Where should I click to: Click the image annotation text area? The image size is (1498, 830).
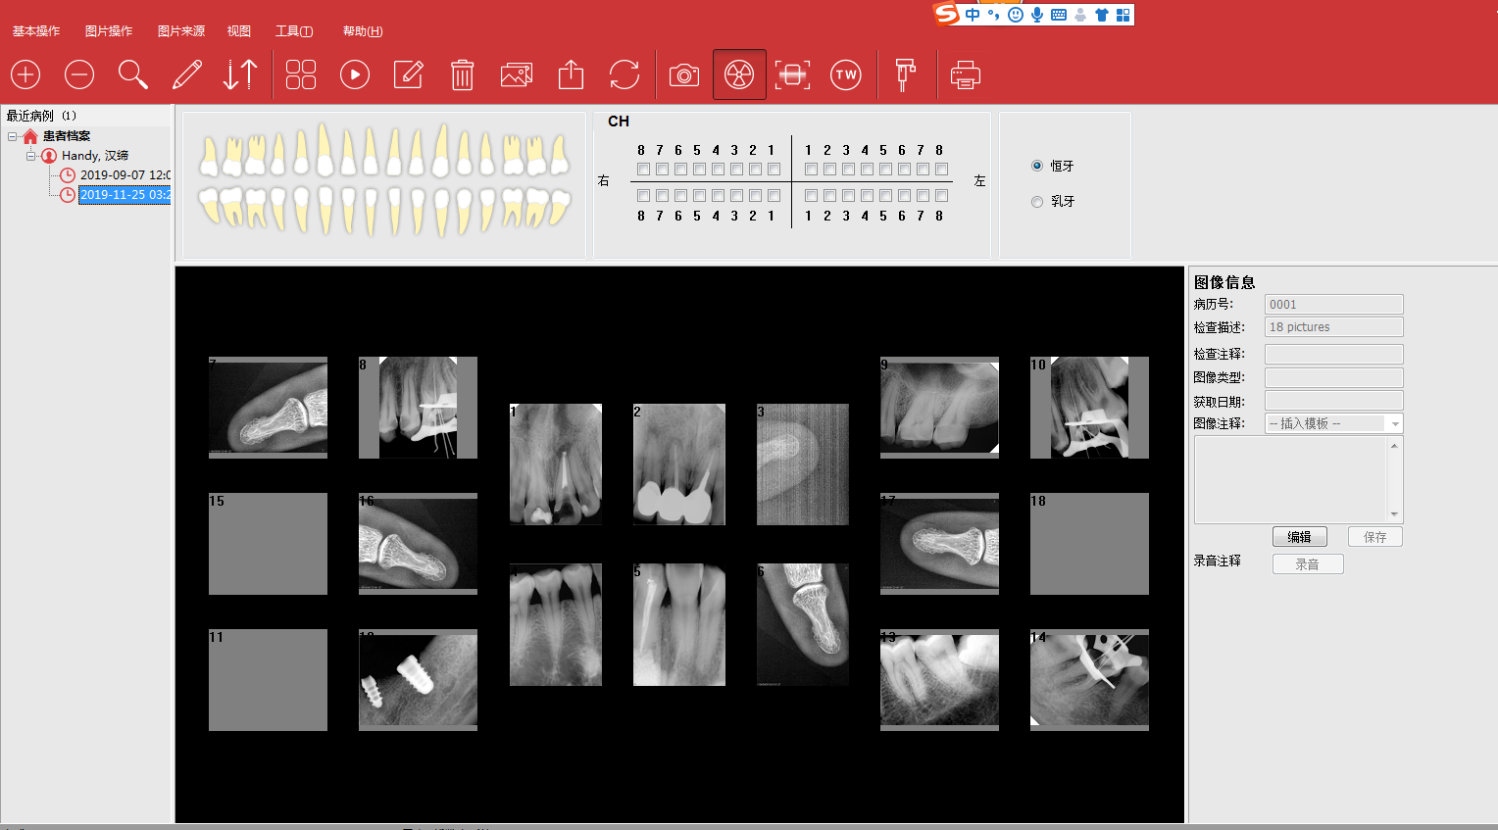click(x=1290, y=480)
